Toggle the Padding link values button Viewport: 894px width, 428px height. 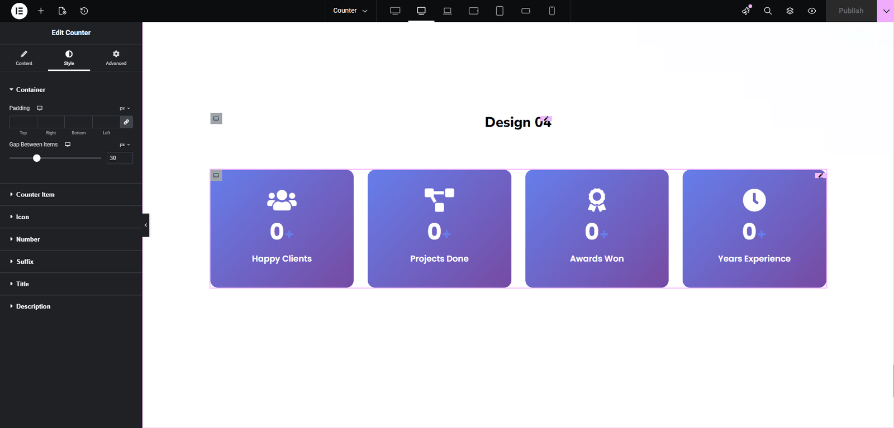[126, 122]
